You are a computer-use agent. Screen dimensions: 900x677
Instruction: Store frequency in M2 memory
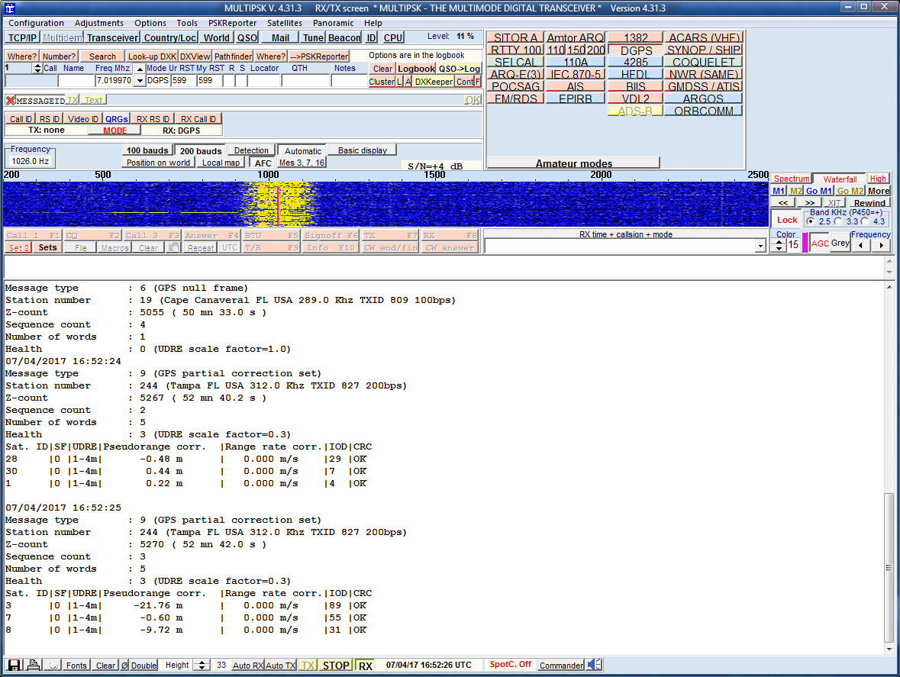point(795,191)
